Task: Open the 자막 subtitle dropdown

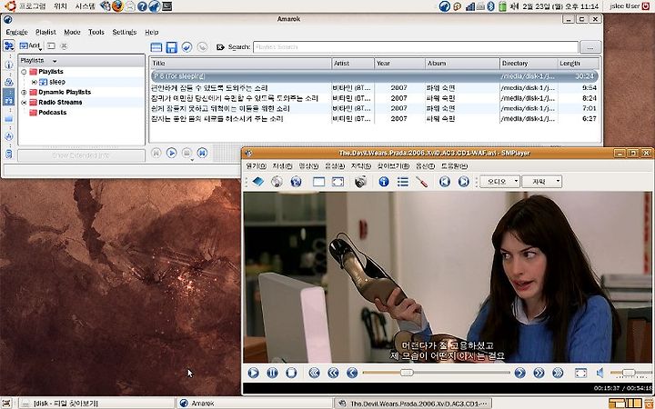Action: pos(541,182)
